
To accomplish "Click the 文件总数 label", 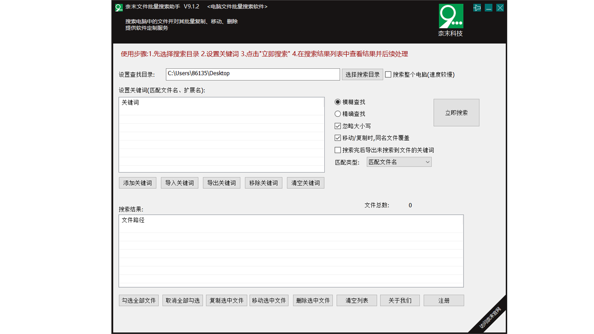I will (377, 205).
